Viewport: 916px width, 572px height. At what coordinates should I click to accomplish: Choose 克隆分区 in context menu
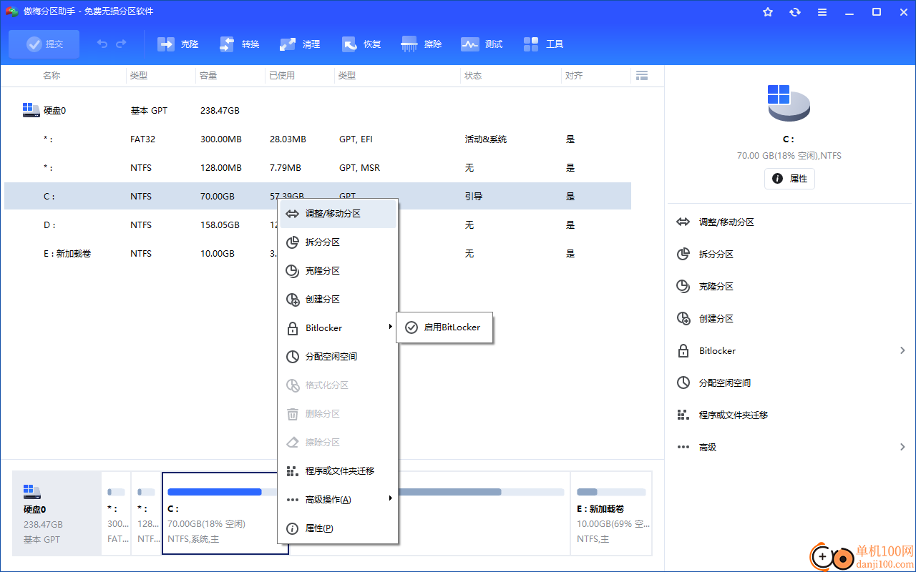(x=338, y=271)
